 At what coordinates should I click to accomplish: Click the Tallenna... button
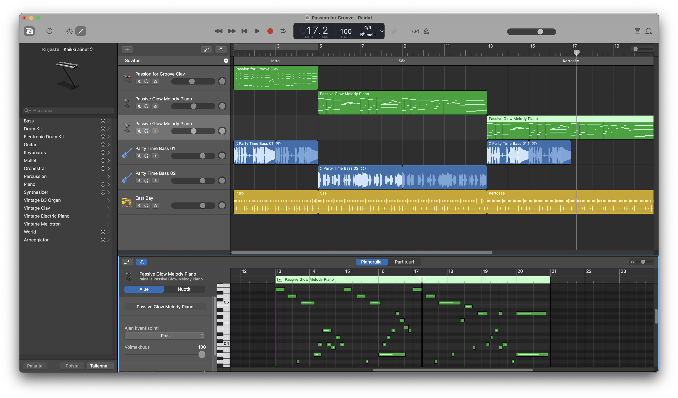100,366
